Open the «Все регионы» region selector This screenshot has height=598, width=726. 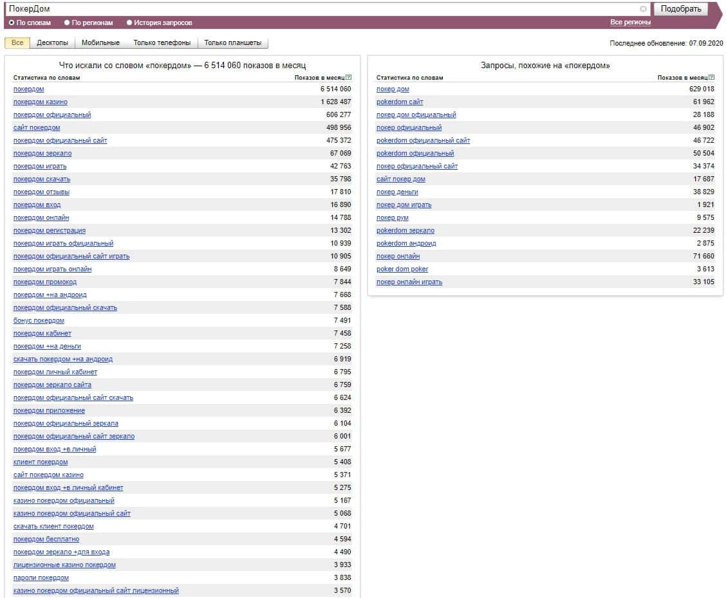pyautogui.click(x=630, y=23)
